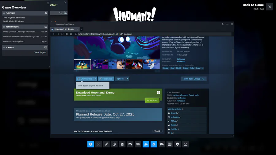This screenshot has height=155, width=276.
Task: Click the bookmark icon in browser toolbar
Action: pos(67,34)
